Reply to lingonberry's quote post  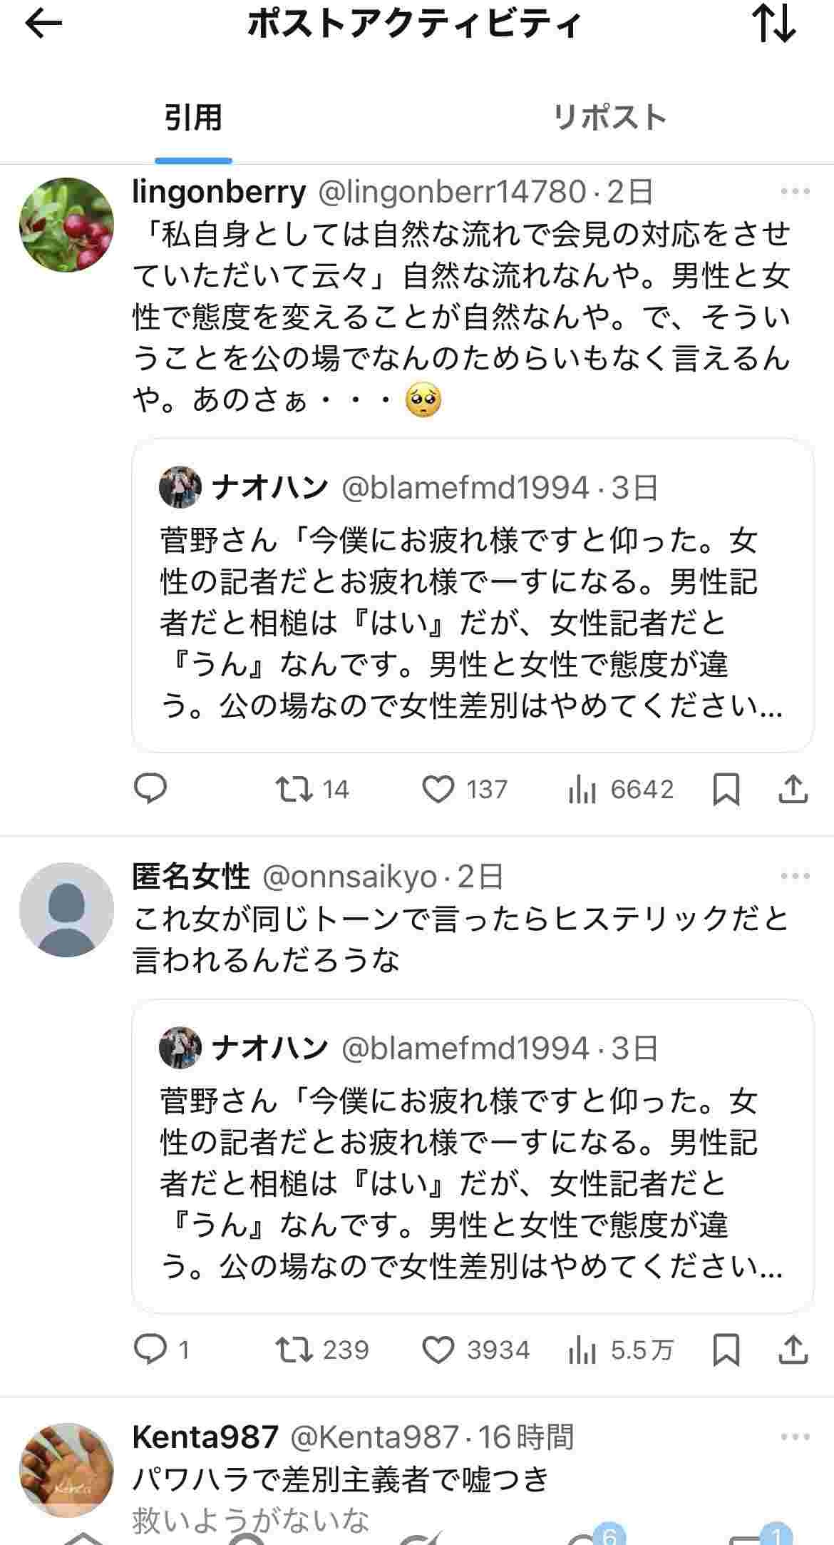click(x=150, y=789)
